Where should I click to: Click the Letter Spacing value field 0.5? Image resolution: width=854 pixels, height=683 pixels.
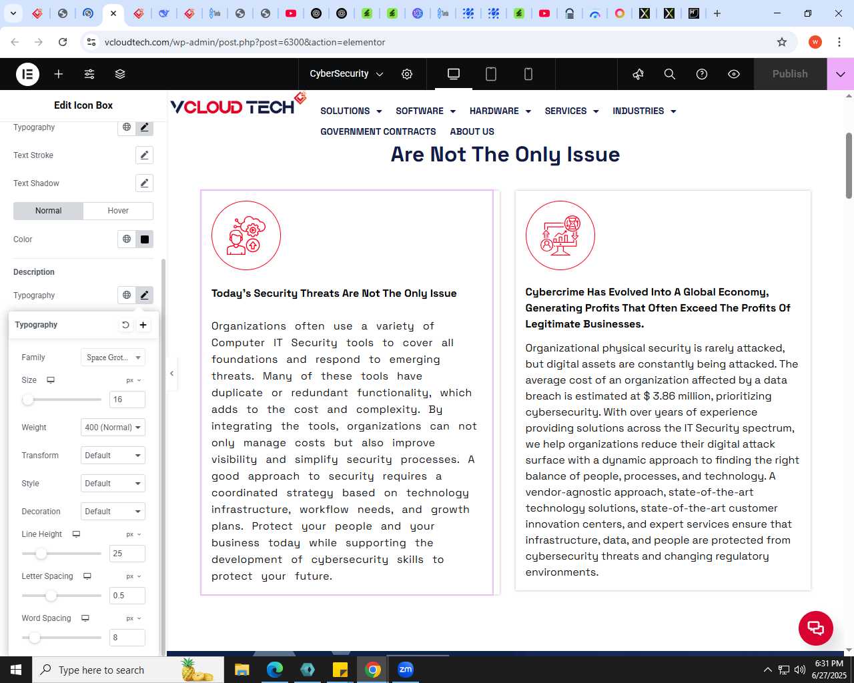pos(127,596)
